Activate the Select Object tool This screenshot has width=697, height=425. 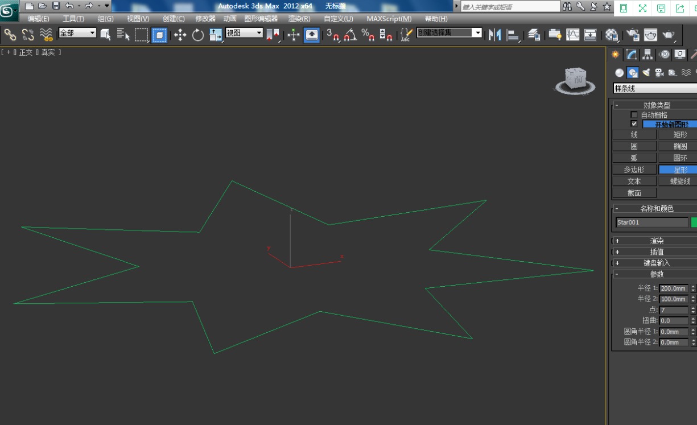[x=105, y=35]
